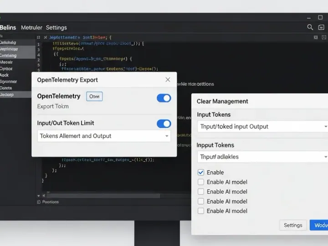The height and width of the screenshot is (246, 328).
Task: Click the Pootions status bar label
Action: (x=51, y=202)
